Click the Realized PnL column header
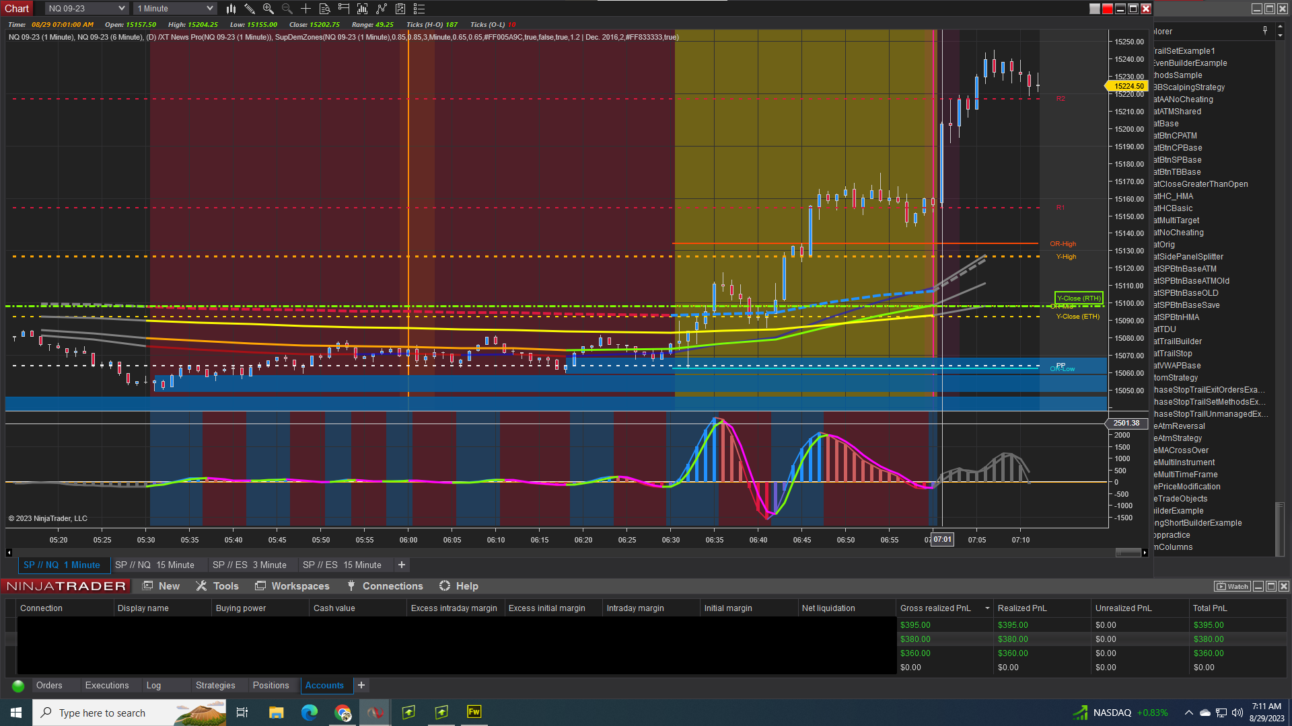 pyautogui.click(x=1042, y=608)
